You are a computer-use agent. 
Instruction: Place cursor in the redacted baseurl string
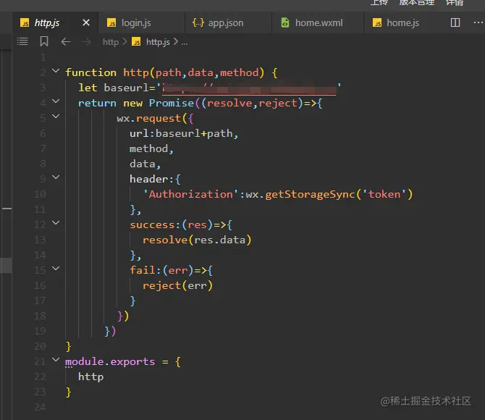pos(249,89)
